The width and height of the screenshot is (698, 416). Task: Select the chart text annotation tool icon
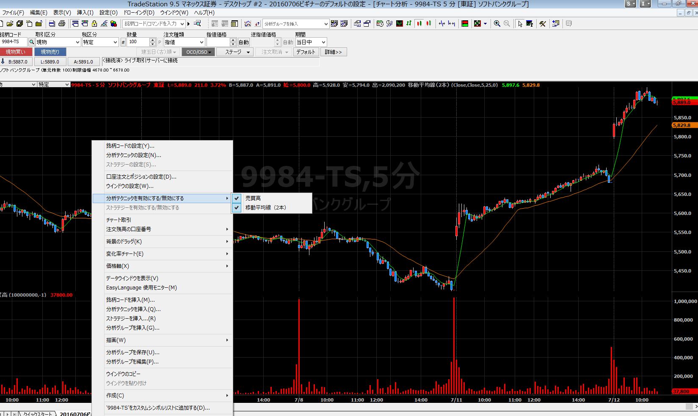(530, 23)
